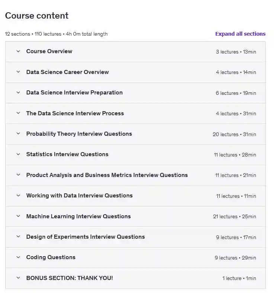Expand the Machine Learning Interview Questions section
This screenshot has height=293, width=275.
(78, 216)
